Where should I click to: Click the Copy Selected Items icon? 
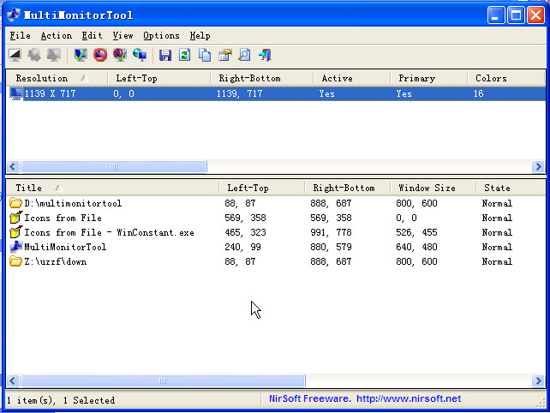(205, 55)
